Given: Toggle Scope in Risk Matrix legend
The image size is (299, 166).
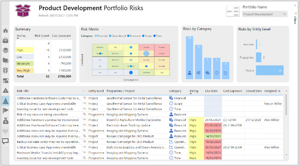Looking at the screenshot, I should pos(147,36).
